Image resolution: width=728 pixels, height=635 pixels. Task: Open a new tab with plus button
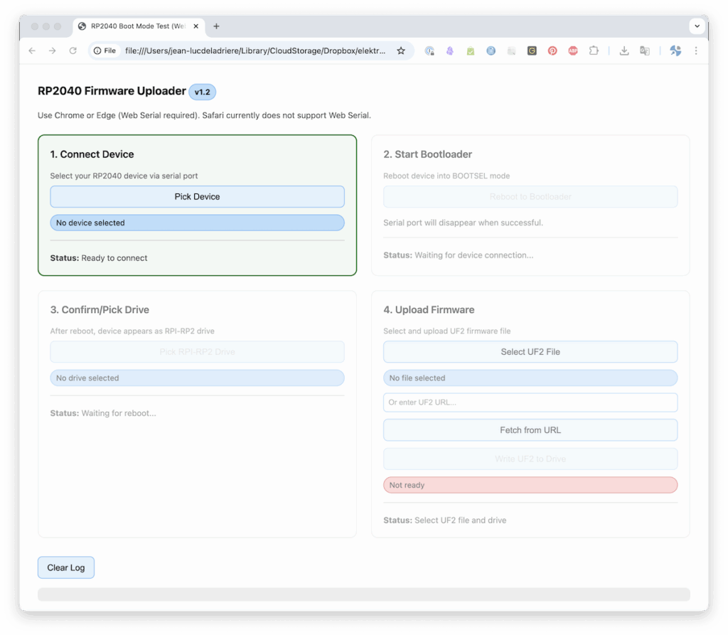pyautogui.click(x=216, y=26)
